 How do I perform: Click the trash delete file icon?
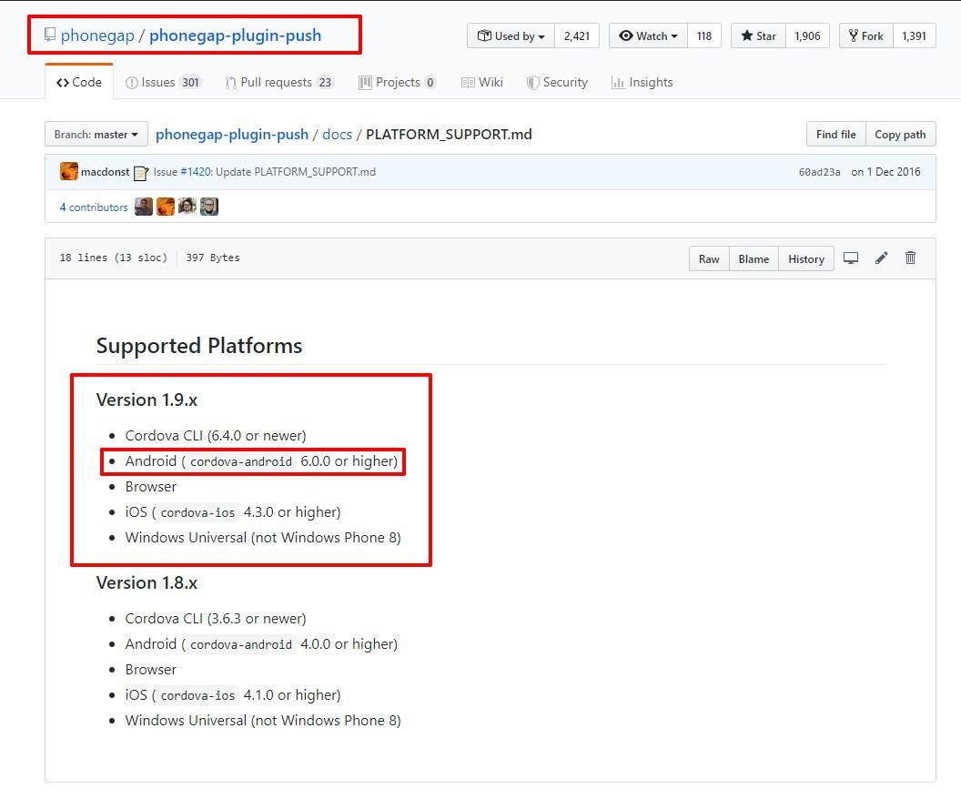pyautogui.click(x=911, y=258)
